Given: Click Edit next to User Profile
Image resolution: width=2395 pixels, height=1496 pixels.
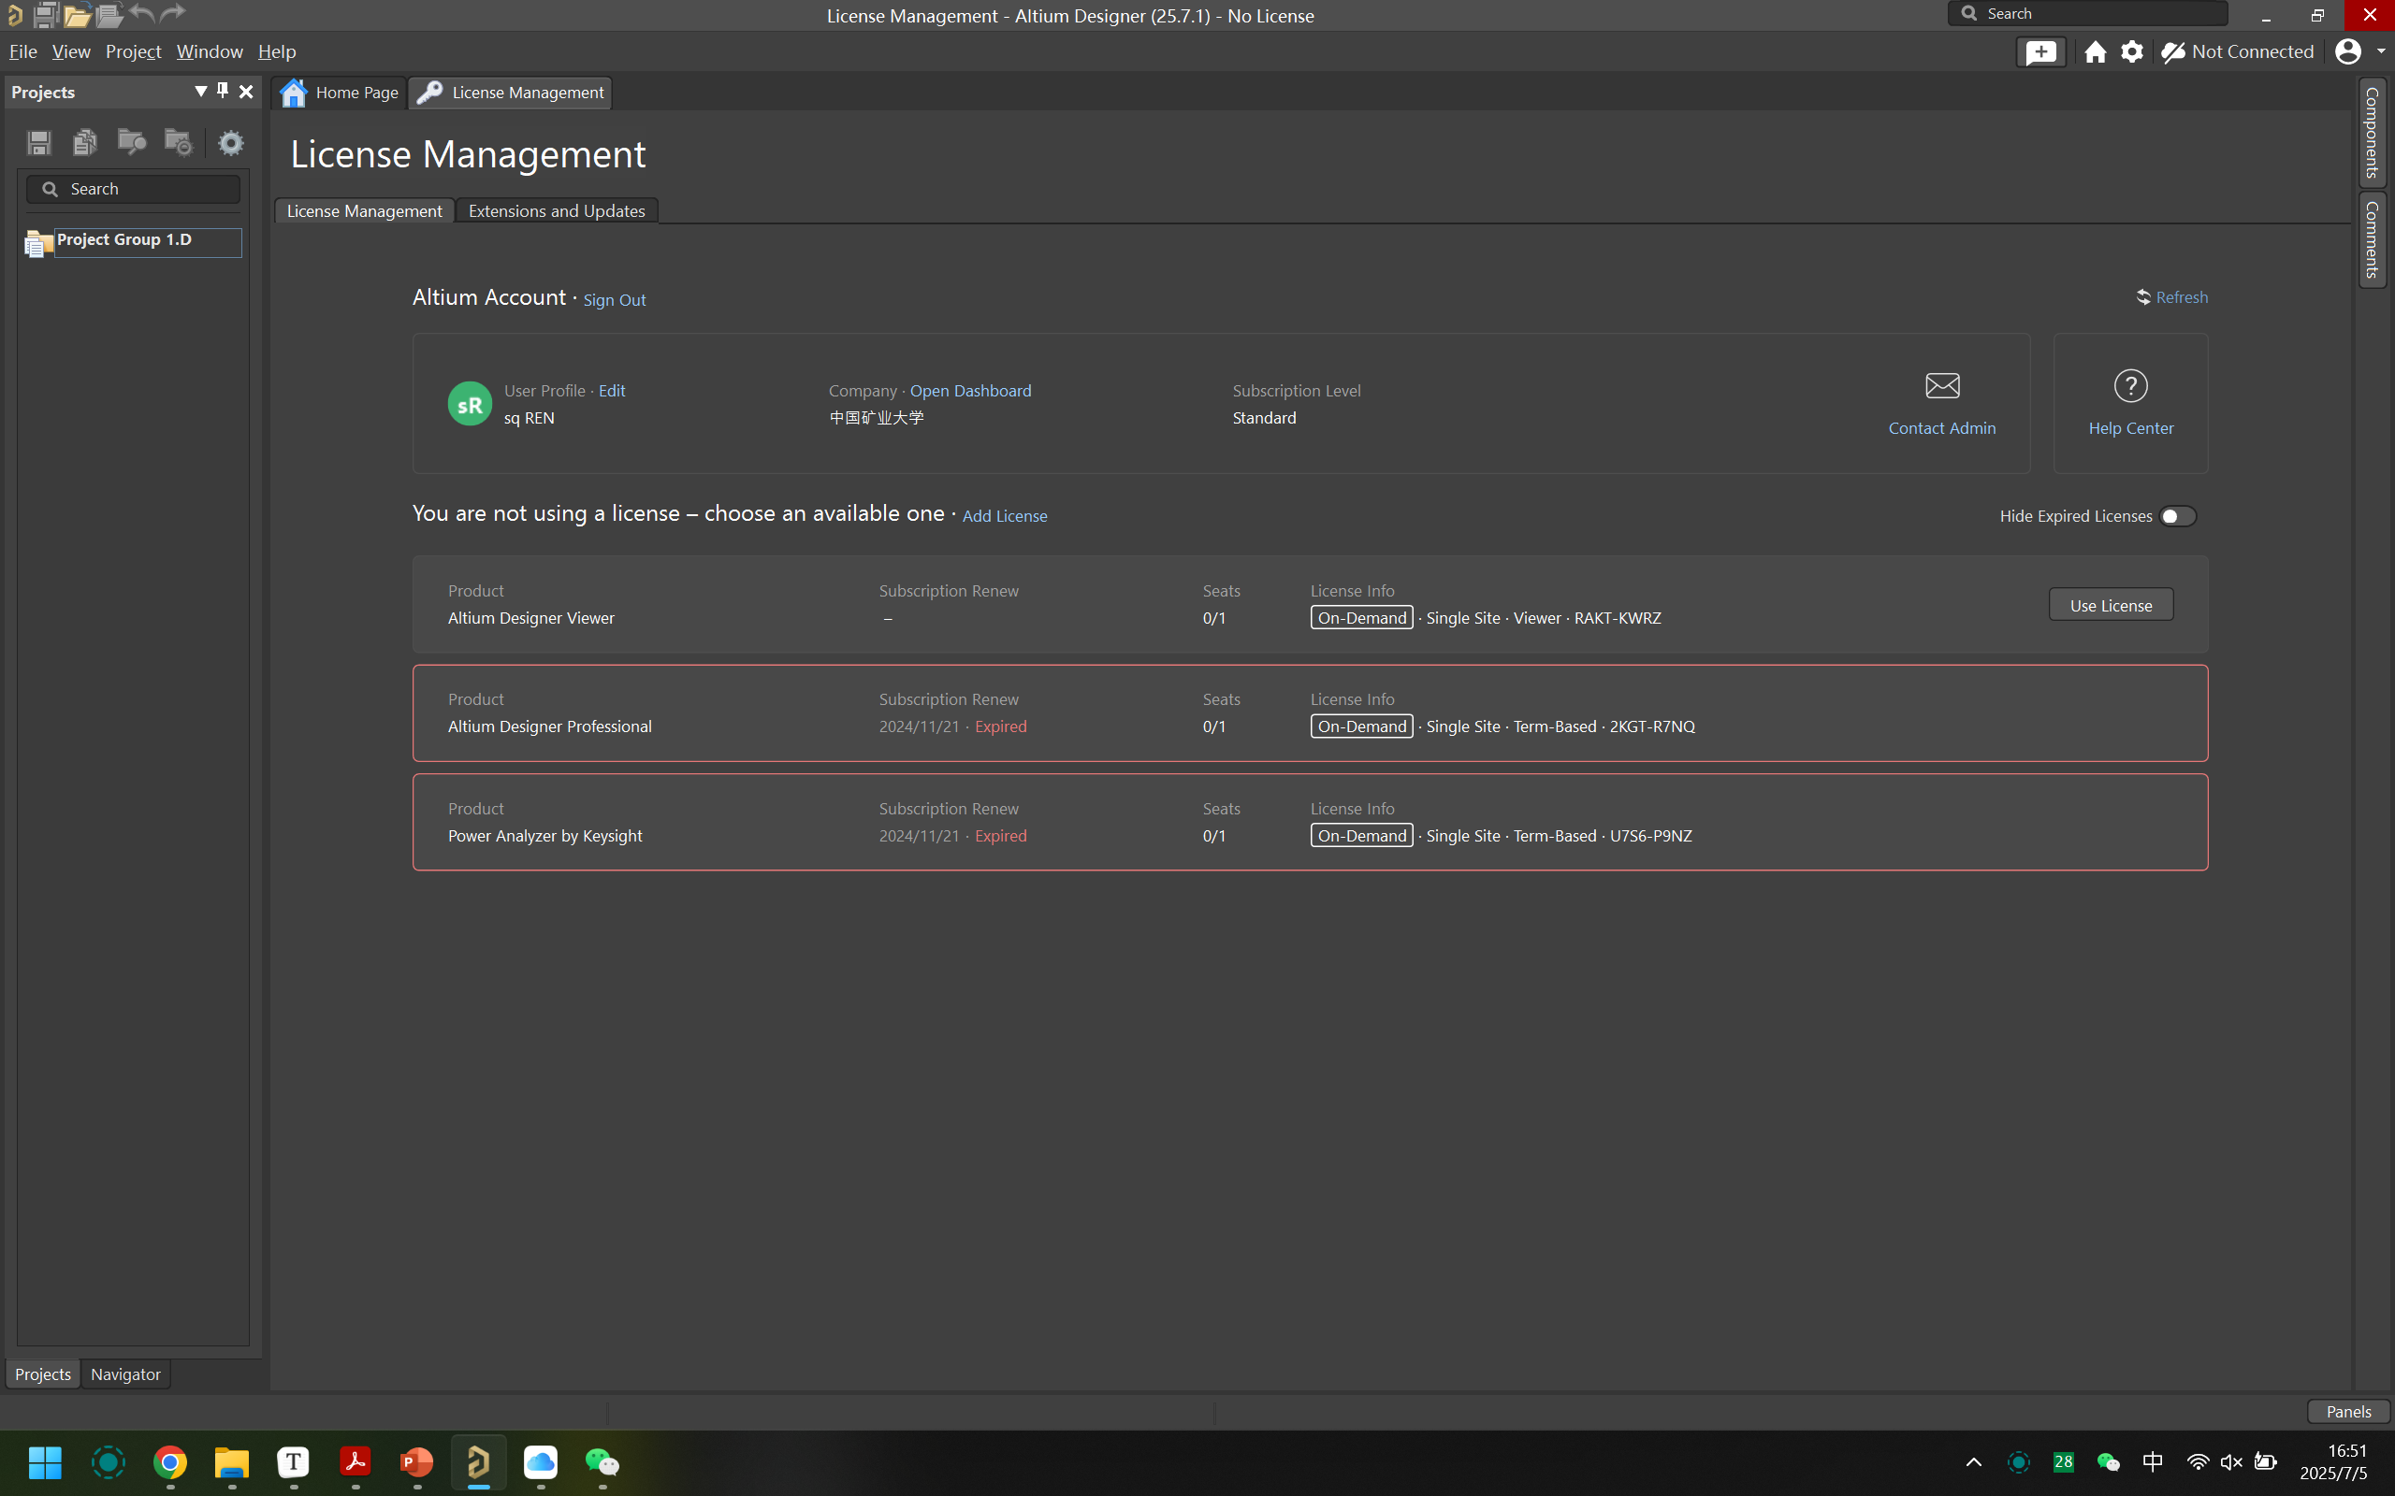Looking at the screenshot, I should (x=612, y=391).
